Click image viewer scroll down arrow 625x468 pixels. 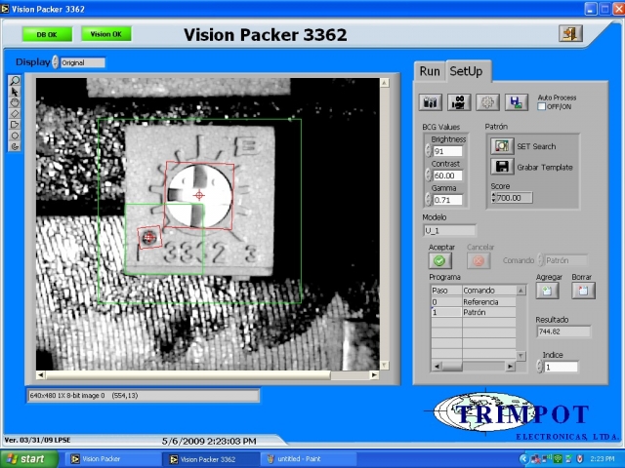tap(384, 365)
